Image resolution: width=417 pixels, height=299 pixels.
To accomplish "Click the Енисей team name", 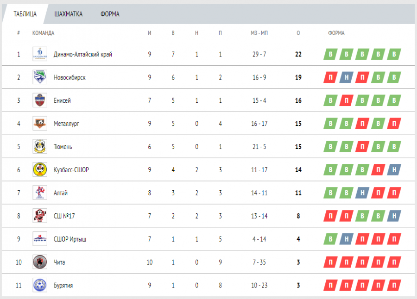I will point(62,100).
